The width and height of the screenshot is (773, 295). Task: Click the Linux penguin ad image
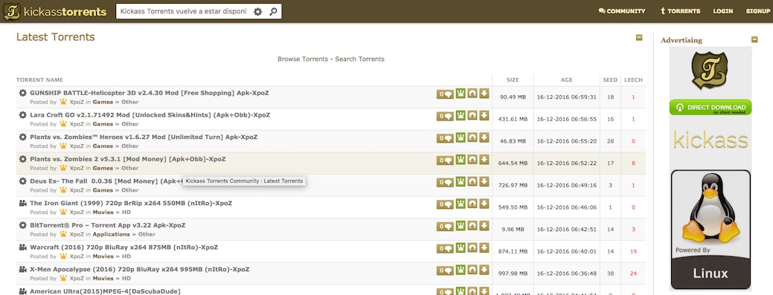point(711,230)
